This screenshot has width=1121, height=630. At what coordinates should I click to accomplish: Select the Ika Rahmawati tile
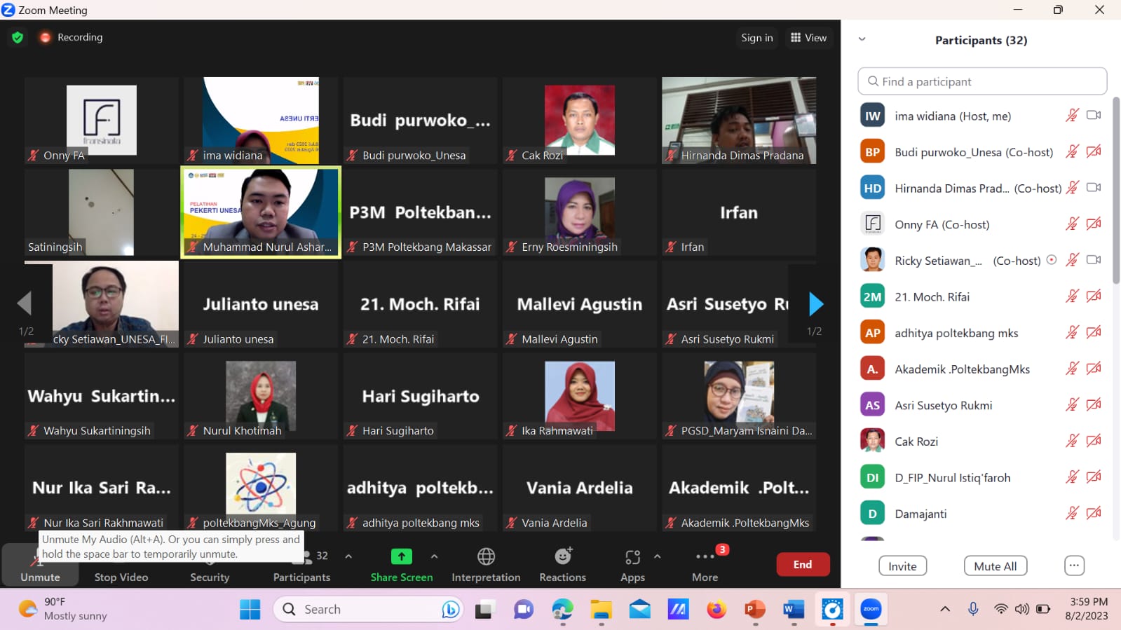[579, 396]
